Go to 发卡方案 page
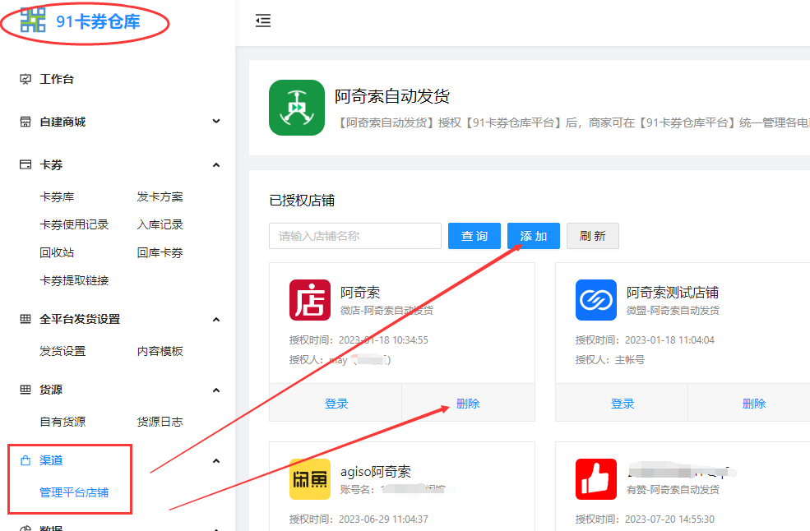Viewport: 810px width, 531px height. 160,196
